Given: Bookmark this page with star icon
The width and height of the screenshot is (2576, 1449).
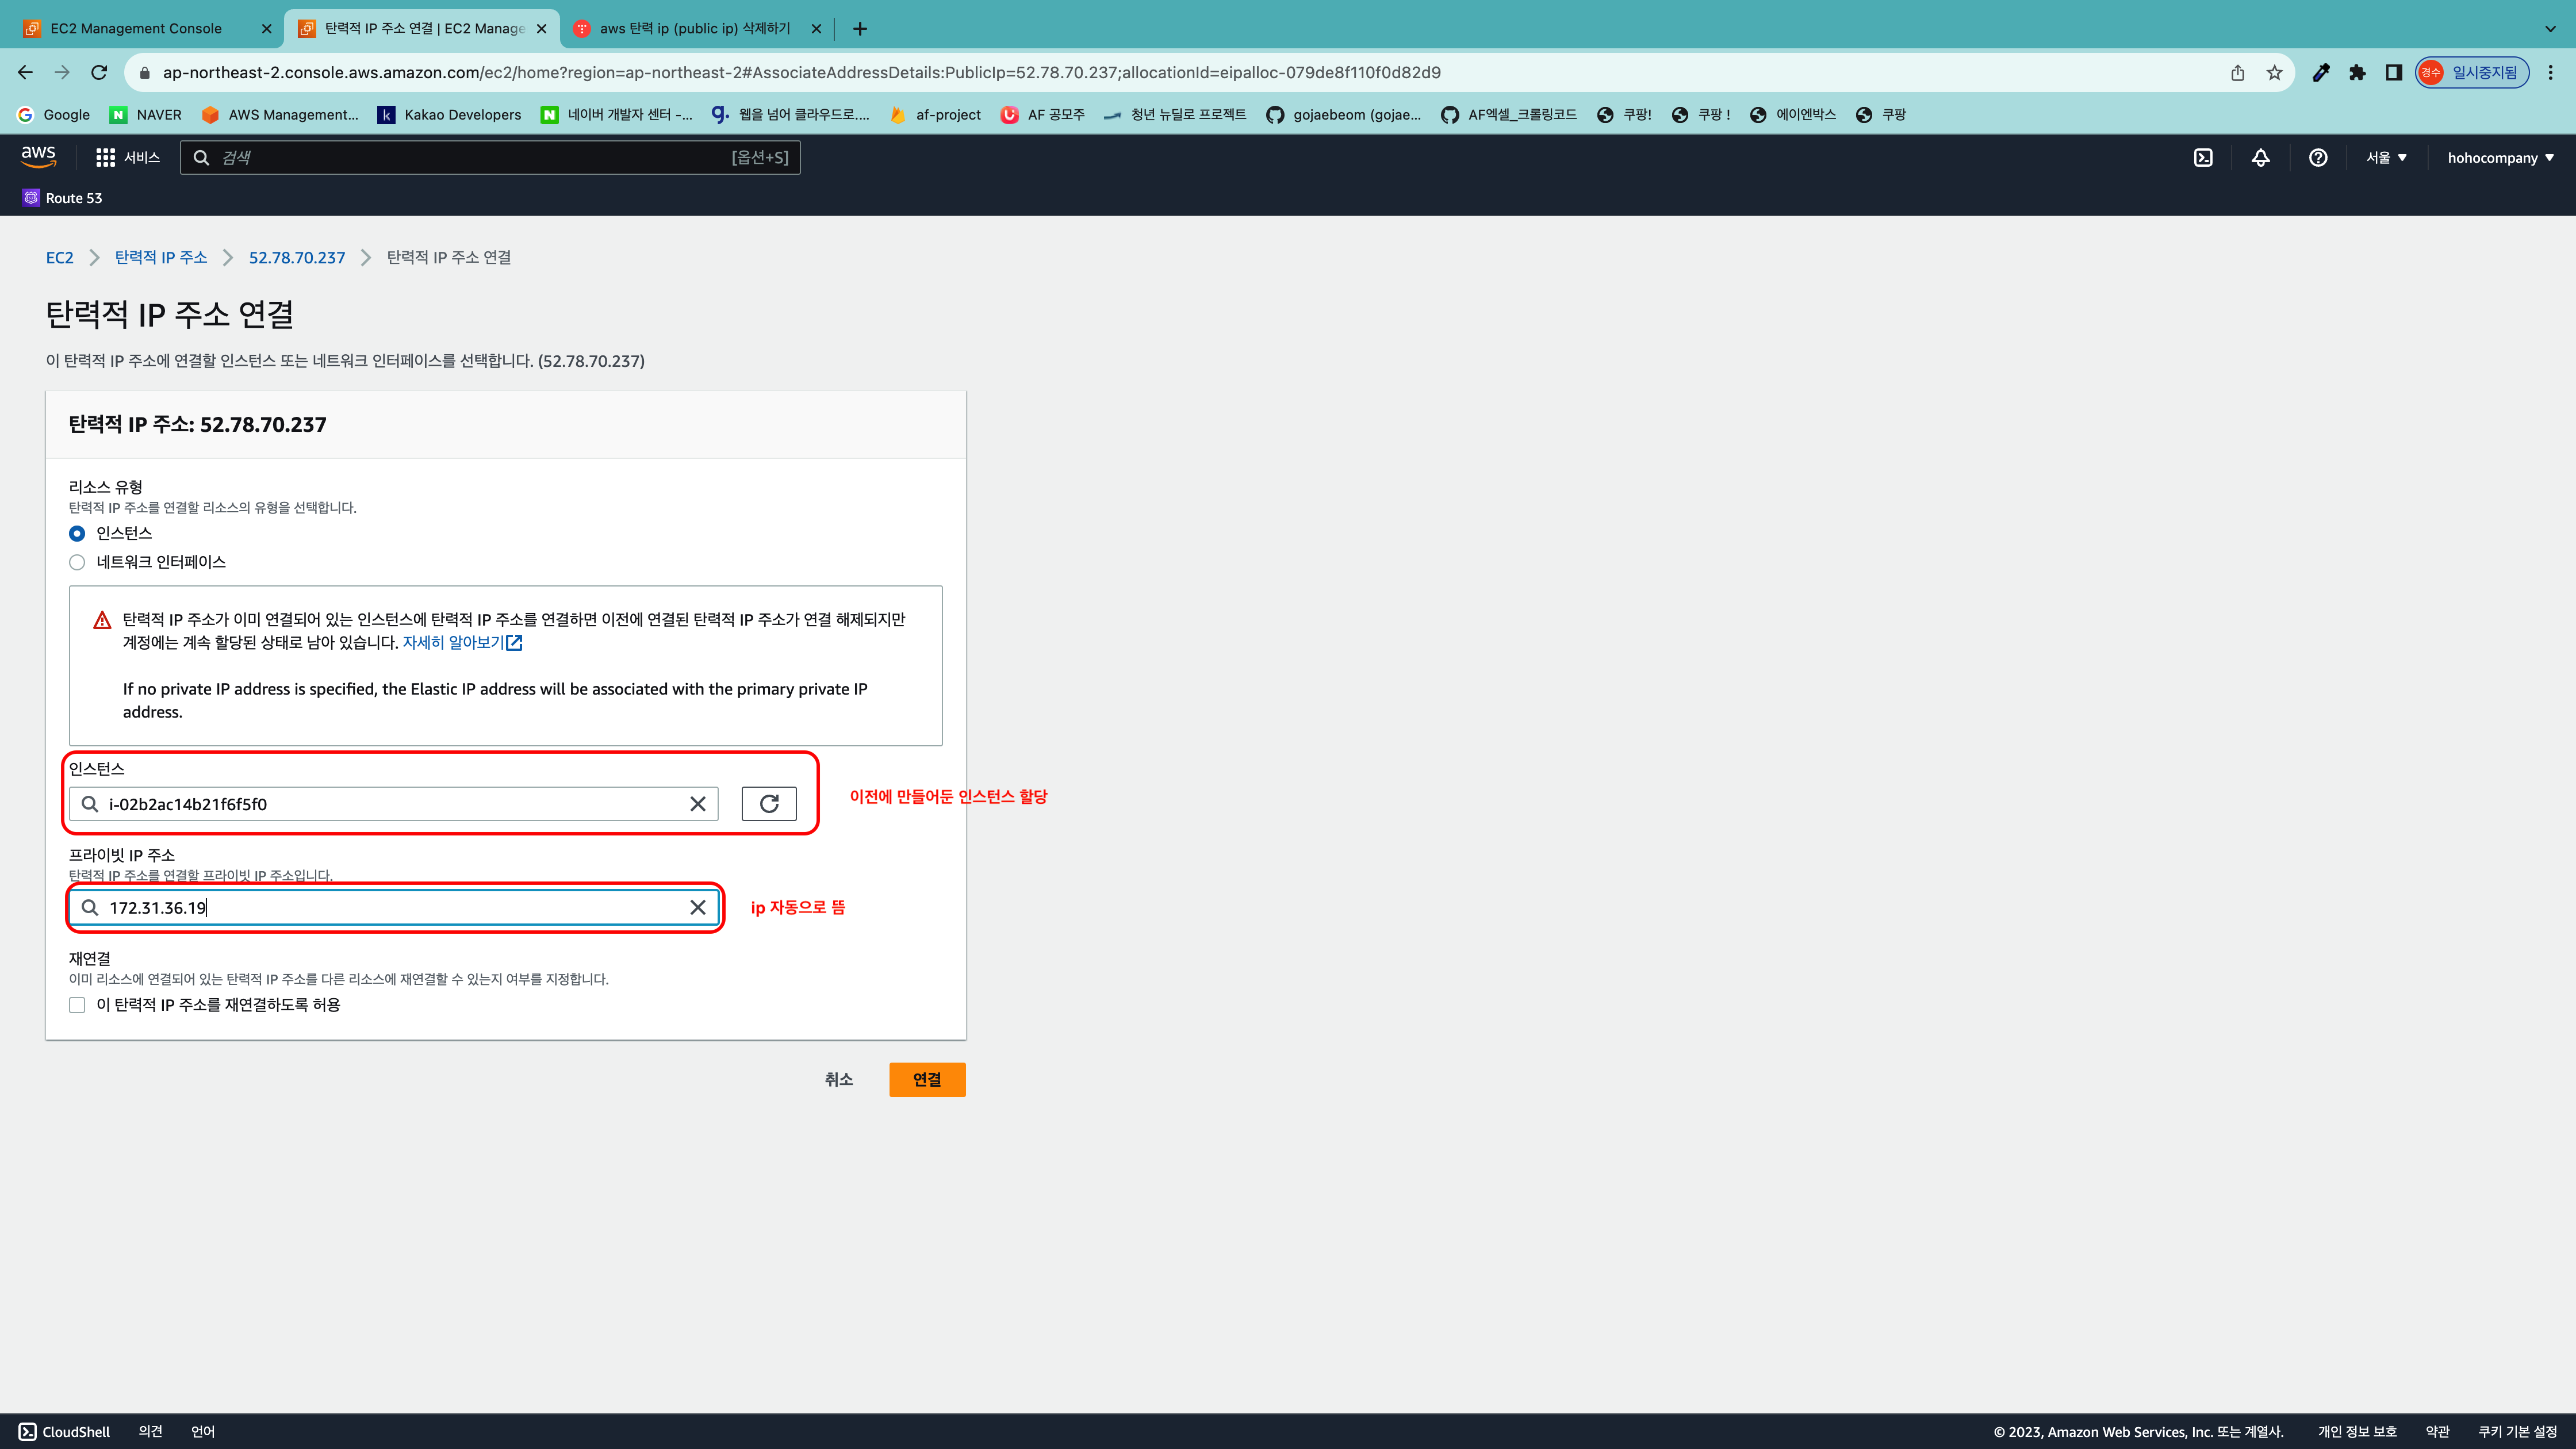Looking at the screenshot, I should (x=2274, y=72).
